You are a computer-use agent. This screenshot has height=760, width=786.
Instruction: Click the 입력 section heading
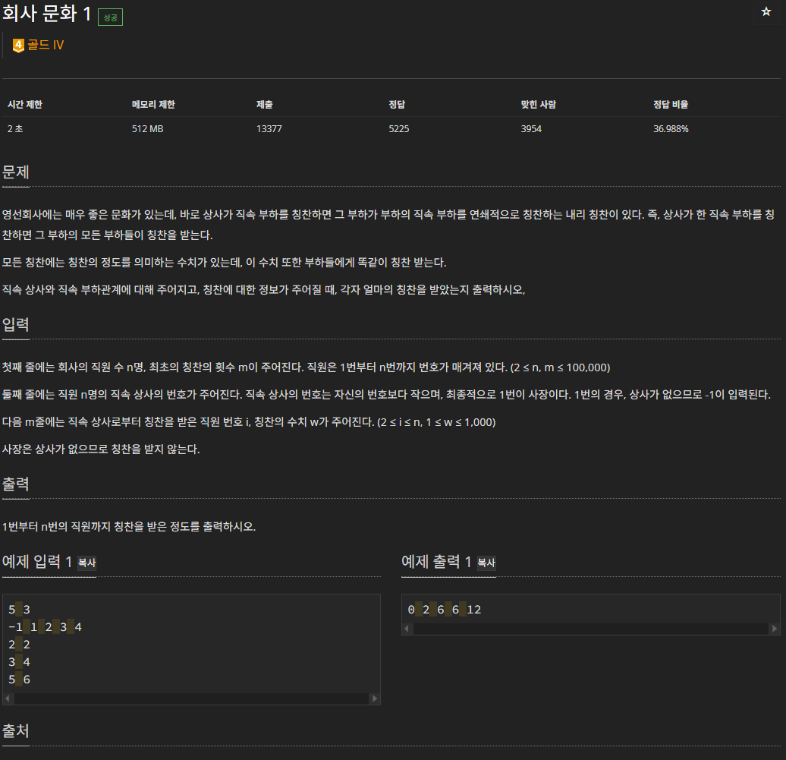(15, 324)
